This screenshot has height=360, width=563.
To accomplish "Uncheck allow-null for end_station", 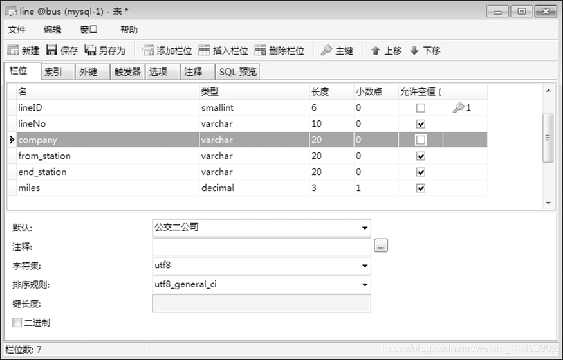I will point(420,172).
